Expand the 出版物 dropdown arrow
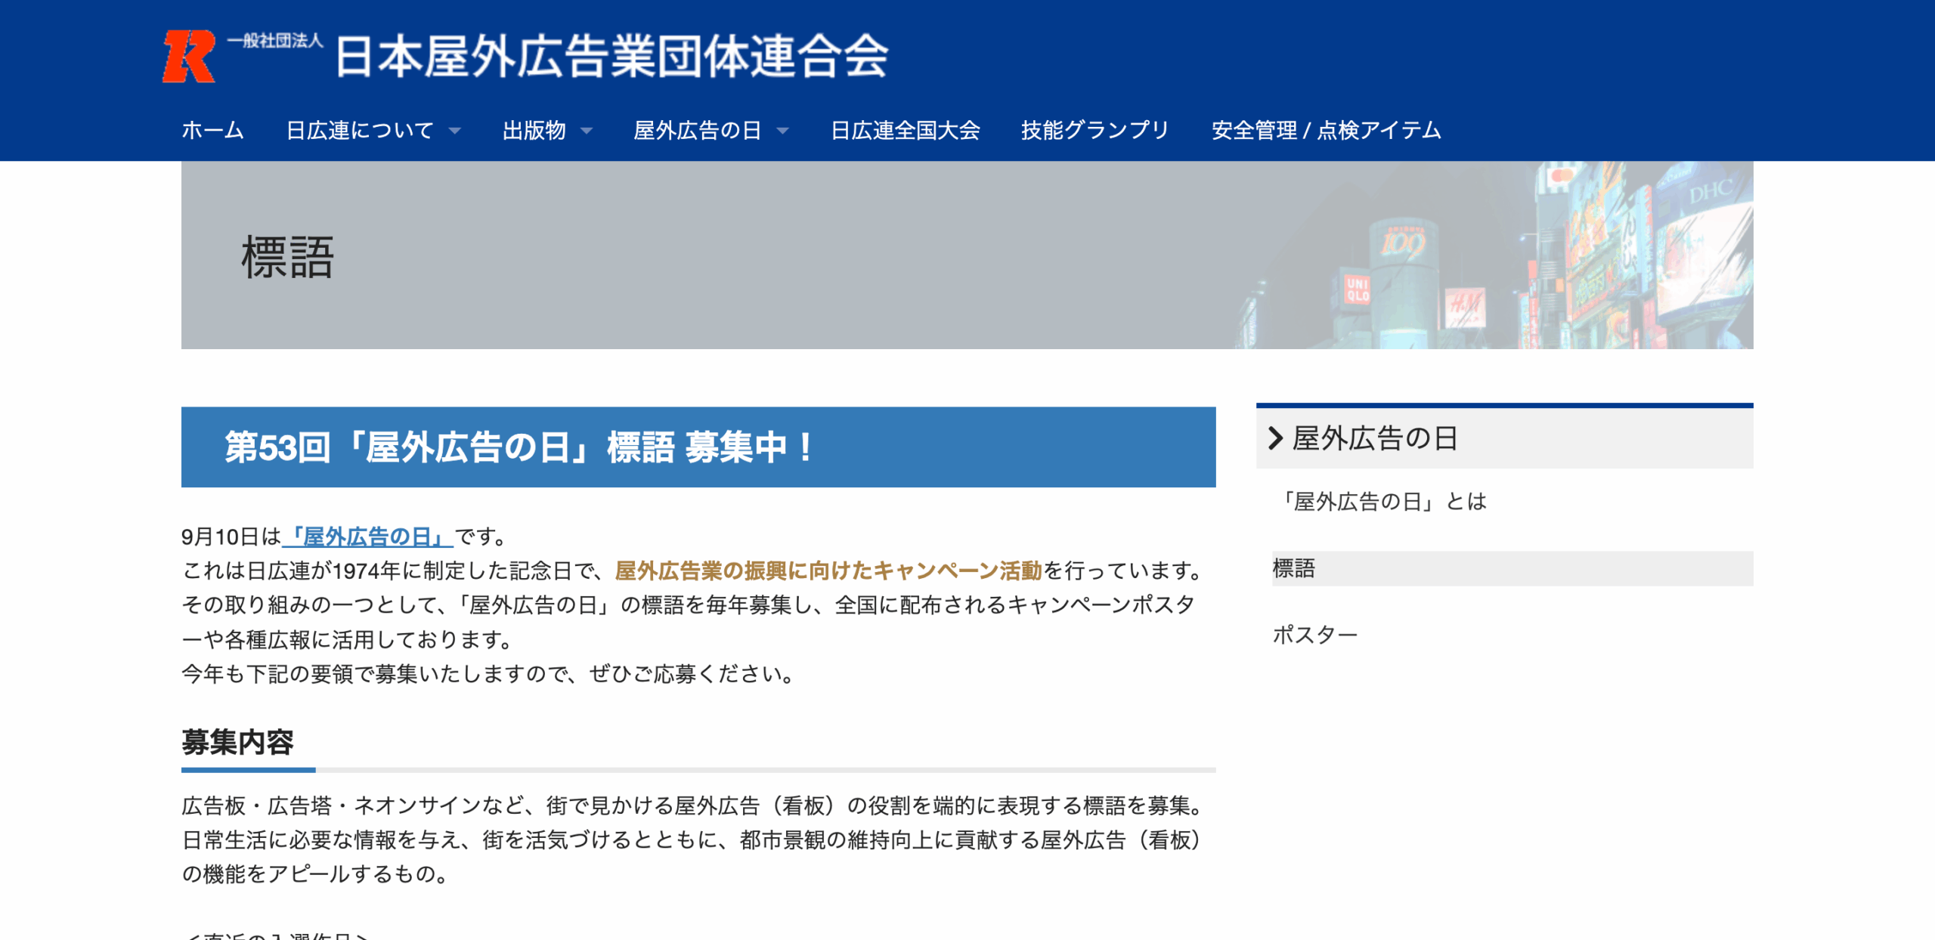The height and width of the screenshot is (940, 1935). 587,131
